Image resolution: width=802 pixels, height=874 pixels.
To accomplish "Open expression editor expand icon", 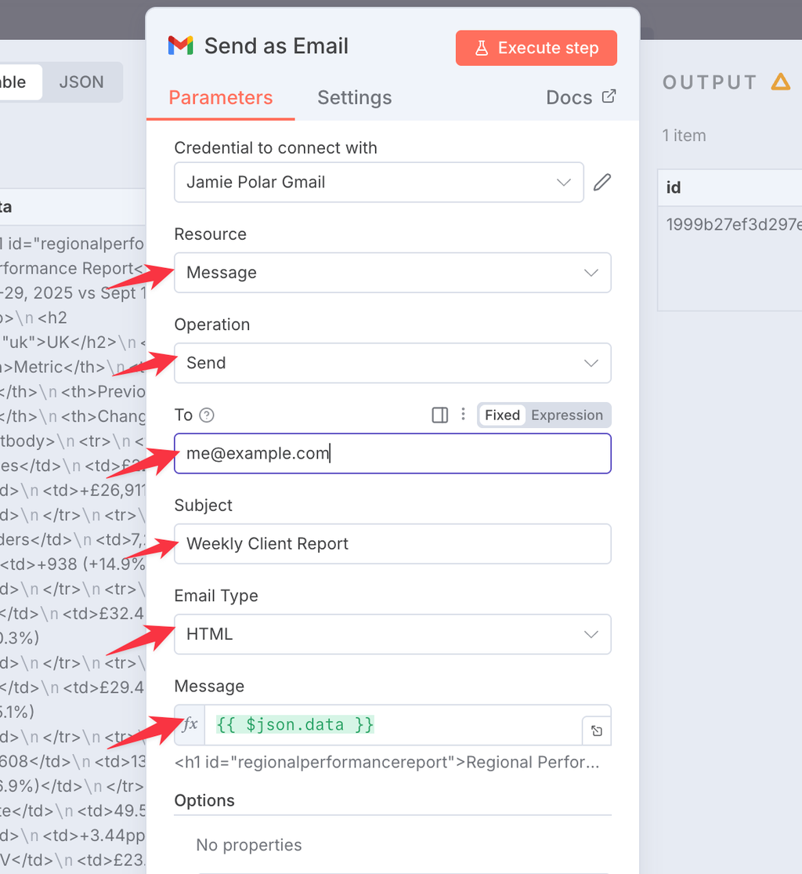I will [x=597, y=731].
